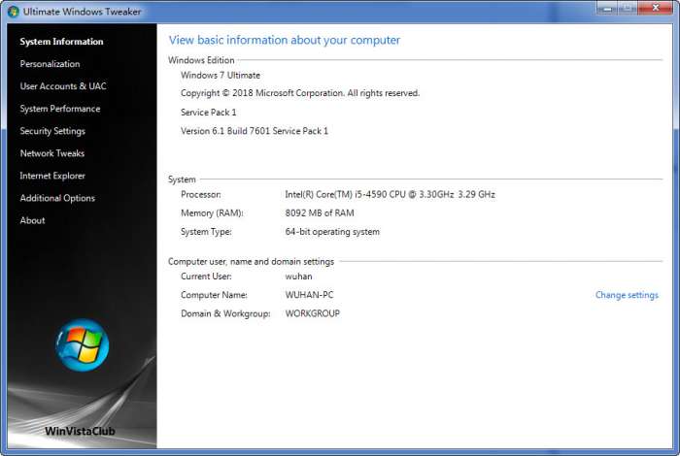The image size is (680, 456).
Task: Switch to Network Tweaks
Action: pos(52,153)
